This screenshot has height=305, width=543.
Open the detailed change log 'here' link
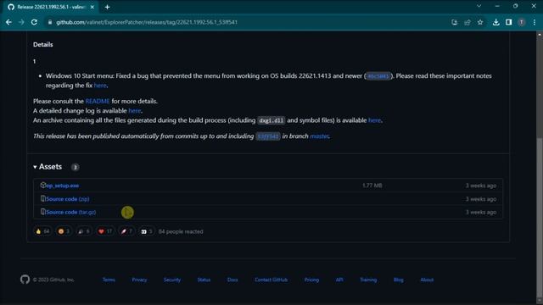pos(134,111)
